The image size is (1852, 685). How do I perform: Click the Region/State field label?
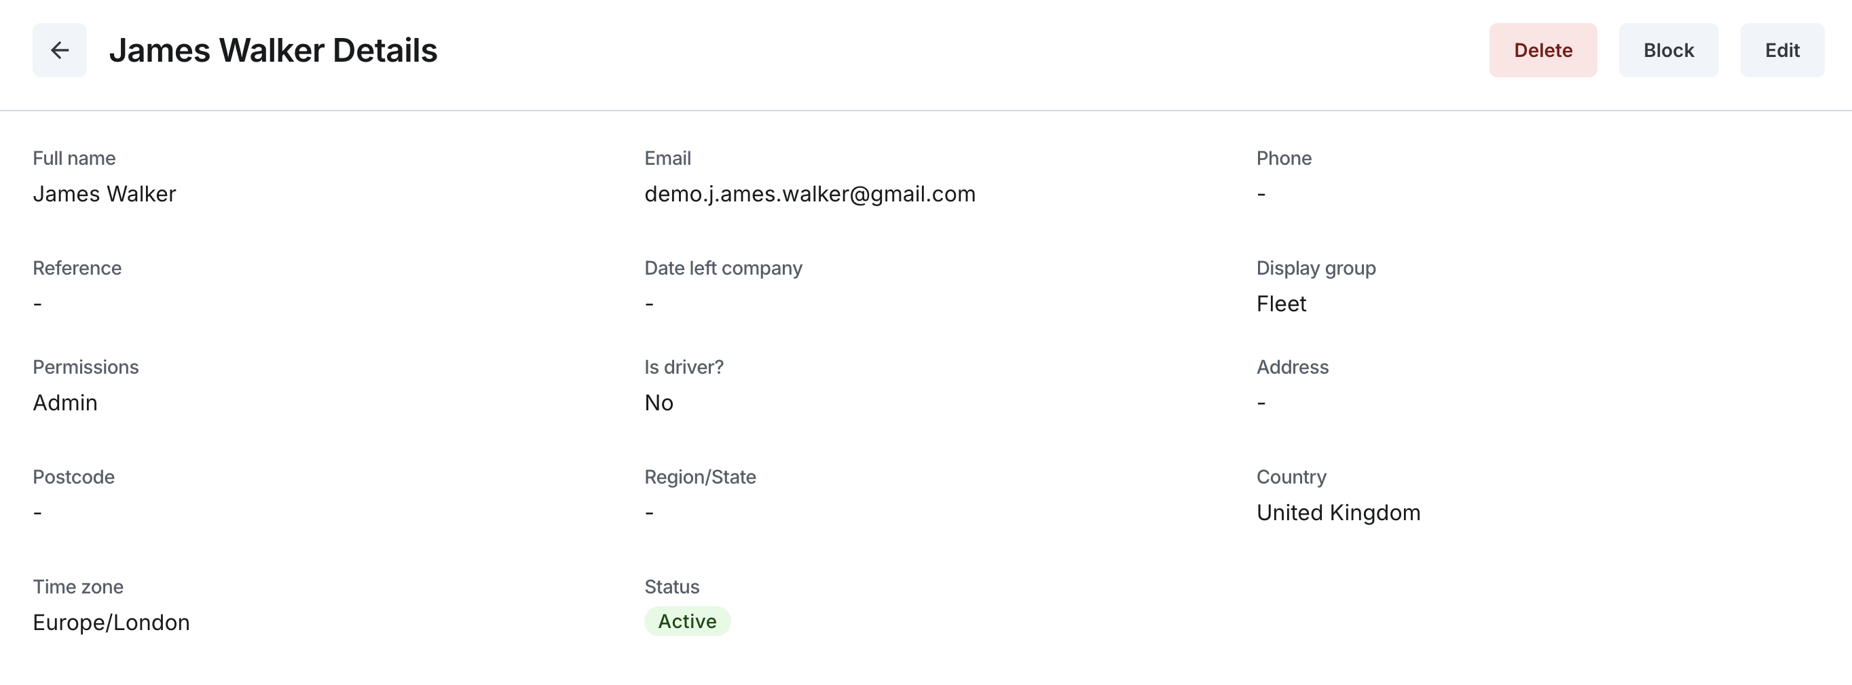699,477
